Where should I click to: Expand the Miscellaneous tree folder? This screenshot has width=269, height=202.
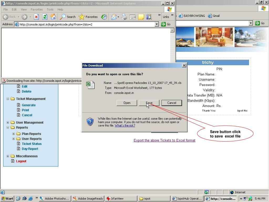point(8,156)
